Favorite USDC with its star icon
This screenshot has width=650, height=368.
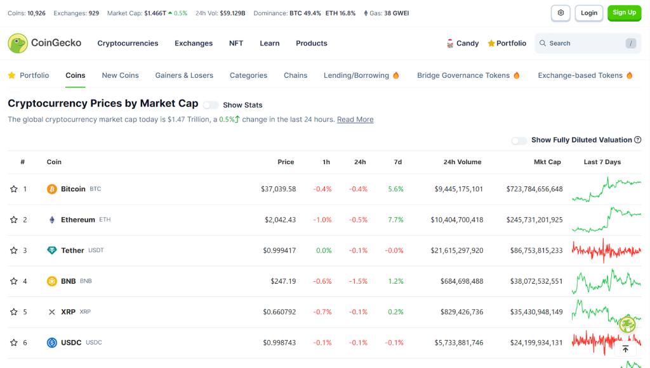(x=14, y=343)
